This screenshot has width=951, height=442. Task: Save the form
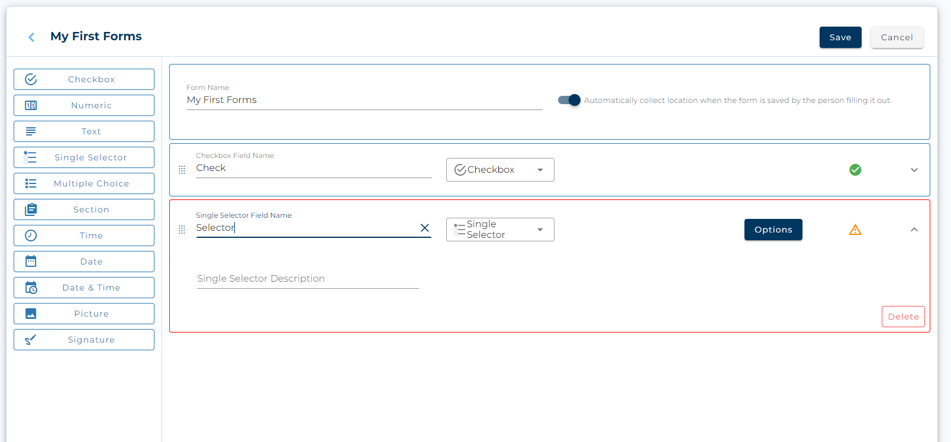pos(840,37)
